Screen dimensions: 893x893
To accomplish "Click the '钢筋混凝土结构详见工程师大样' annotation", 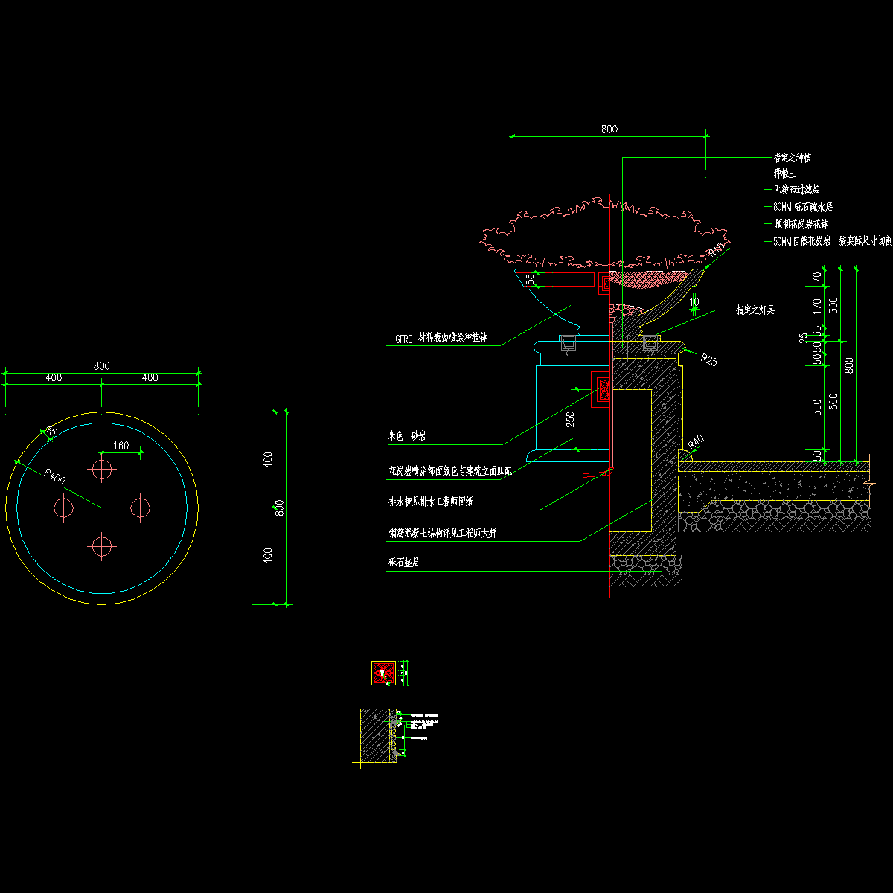I will 442,533.
